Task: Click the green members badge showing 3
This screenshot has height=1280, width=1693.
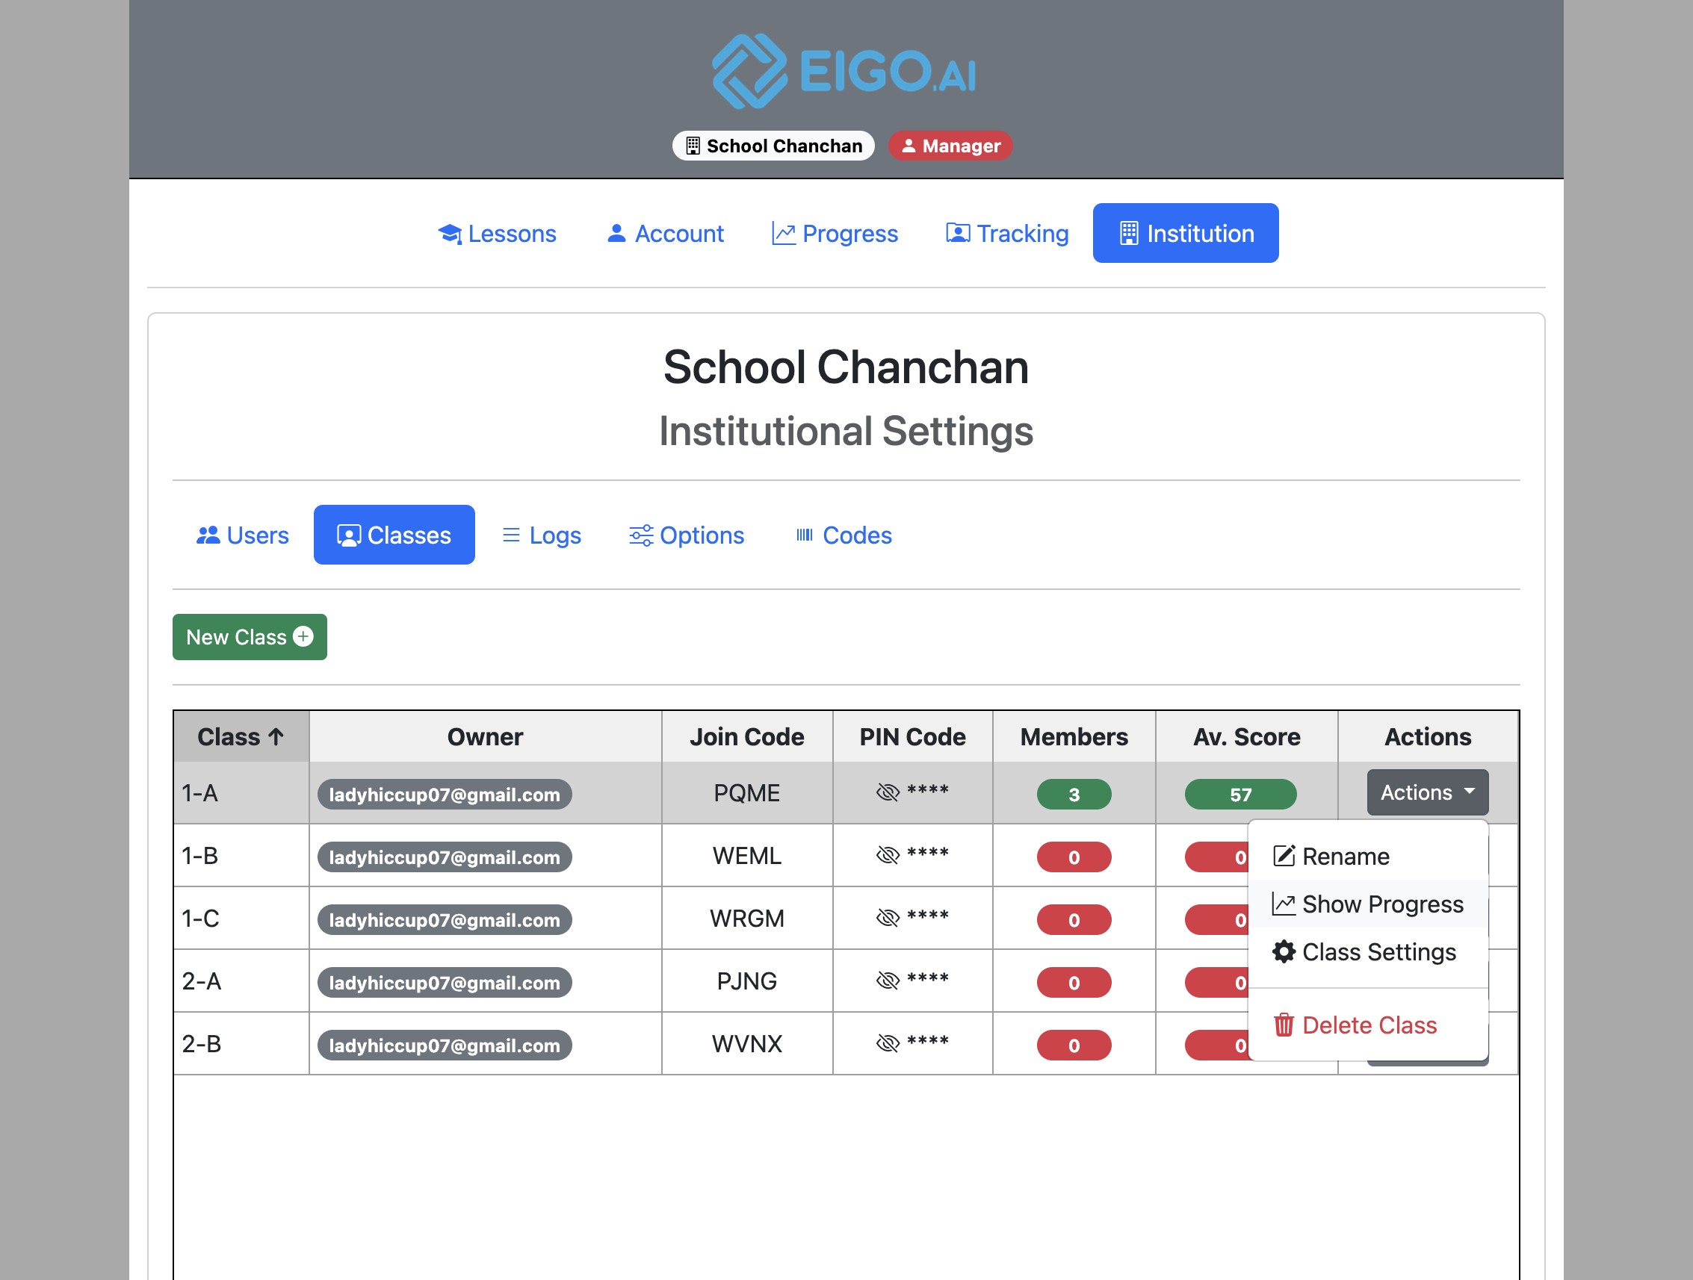Action: point(1074,794)
